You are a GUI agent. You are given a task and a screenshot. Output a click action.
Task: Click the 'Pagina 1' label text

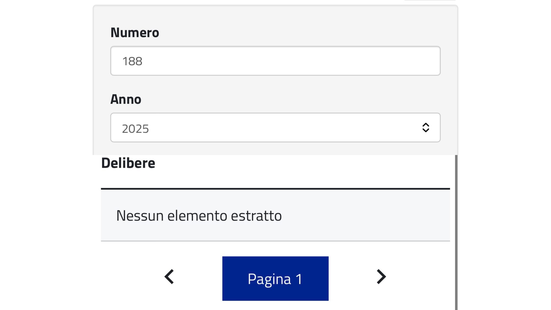275,279
